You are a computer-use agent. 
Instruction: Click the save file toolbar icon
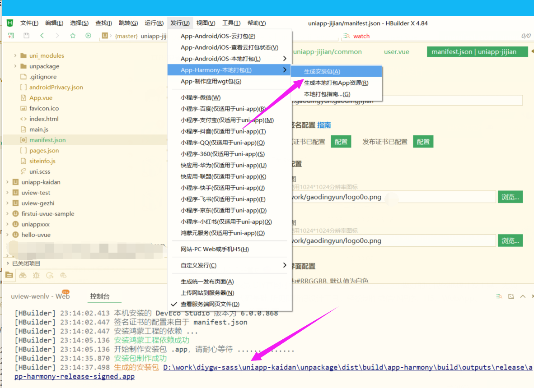(x=26, y=35)
